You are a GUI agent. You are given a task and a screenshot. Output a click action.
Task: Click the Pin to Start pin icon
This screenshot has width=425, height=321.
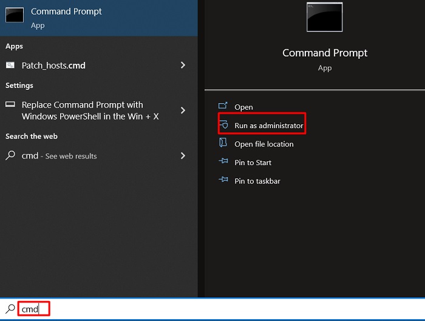pos(223,161)
